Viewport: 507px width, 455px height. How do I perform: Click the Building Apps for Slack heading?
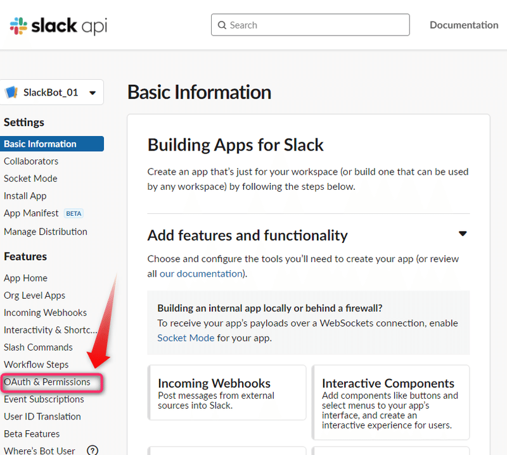(235, 145)
